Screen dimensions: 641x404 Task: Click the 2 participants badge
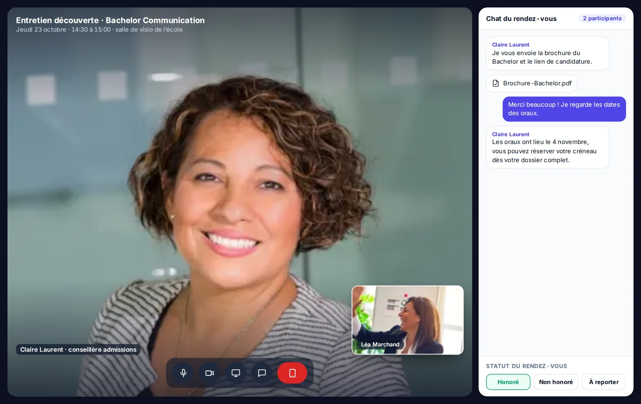click(602, 18)
